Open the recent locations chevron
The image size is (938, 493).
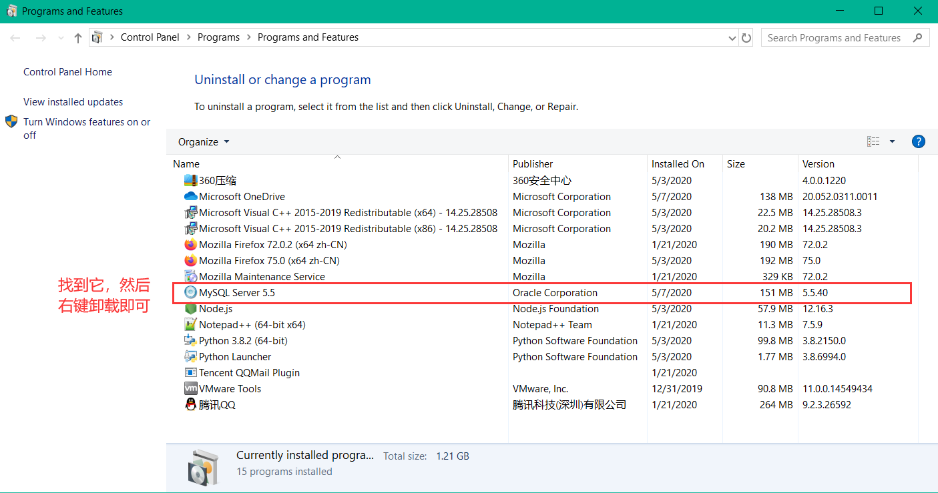61,38
